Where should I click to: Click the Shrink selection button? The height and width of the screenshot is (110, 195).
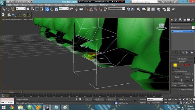click(x=177, y=77)
